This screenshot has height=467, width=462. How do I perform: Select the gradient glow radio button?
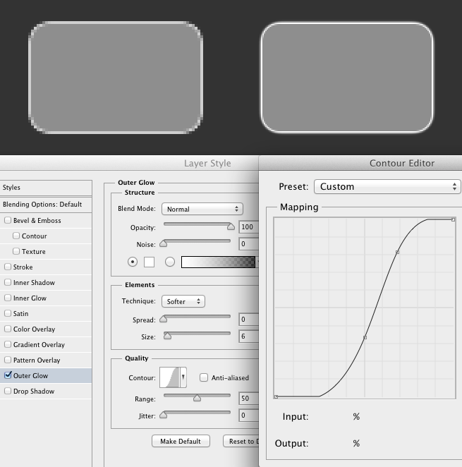170,262
